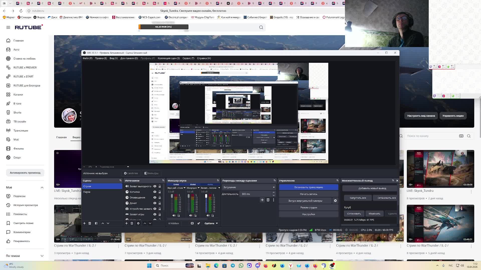The height and width of the screenshot is (270, 481).
Task: Open Трансляции from the RUTUBE sidebar
Action: click(20, 130)
